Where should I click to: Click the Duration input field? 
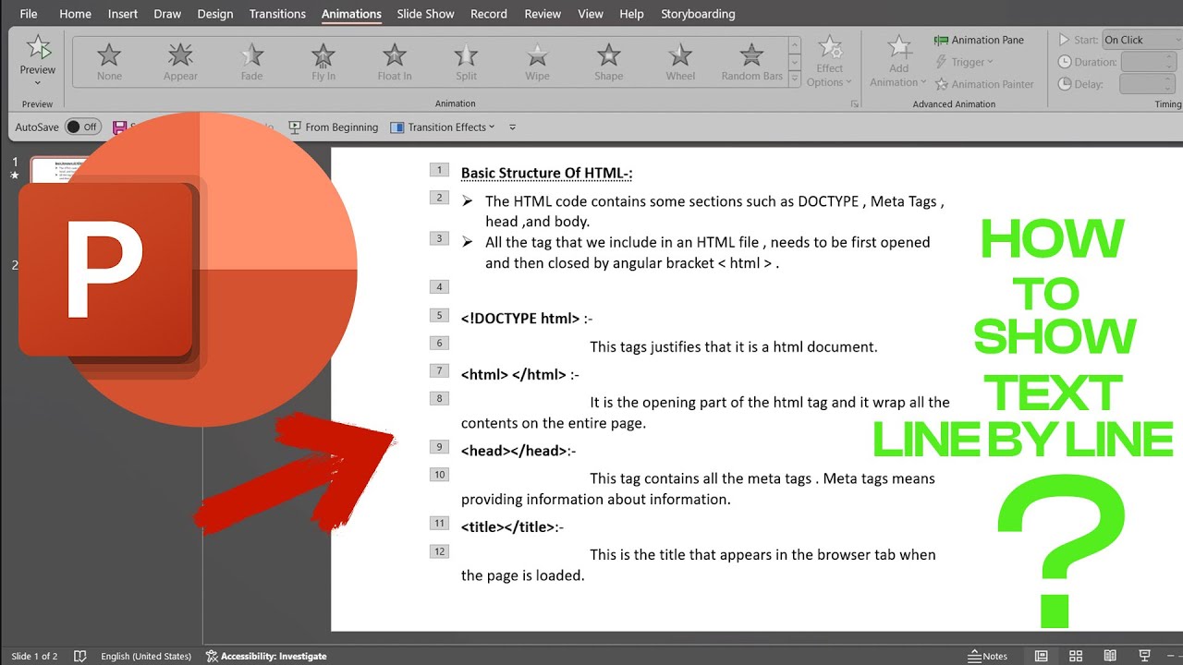pos(1147,62)
